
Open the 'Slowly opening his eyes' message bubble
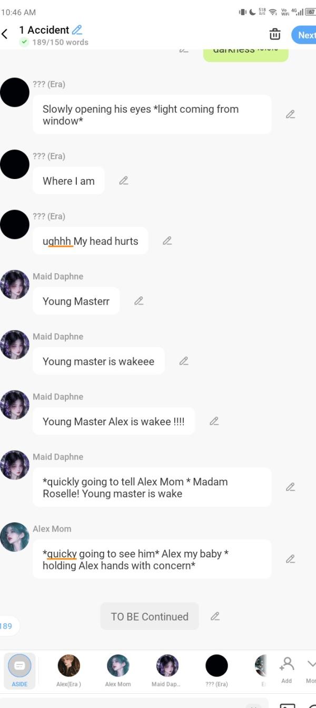[x=152, y=115]
